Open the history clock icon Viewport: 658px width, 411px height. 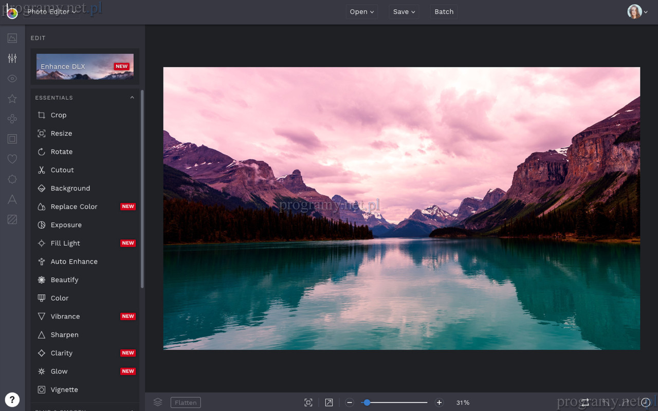click(x=646, y=402)
